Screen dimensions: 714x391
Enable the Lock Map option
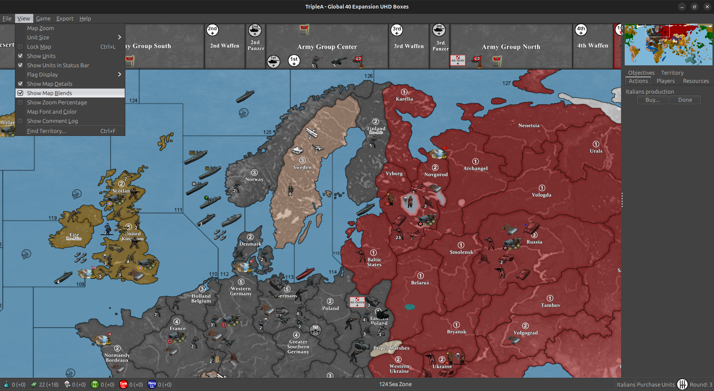tap(39, 46)
